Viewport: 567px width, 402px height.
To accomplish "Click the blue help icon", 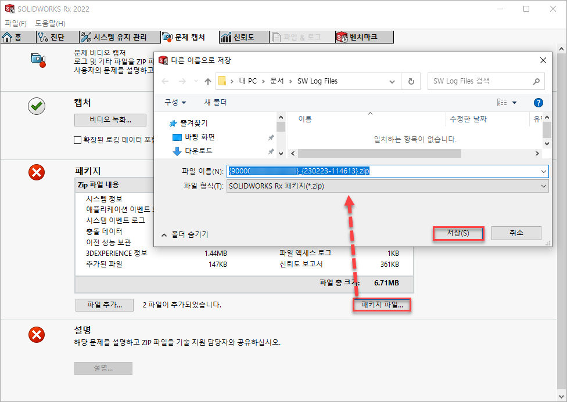I will 538,103.
